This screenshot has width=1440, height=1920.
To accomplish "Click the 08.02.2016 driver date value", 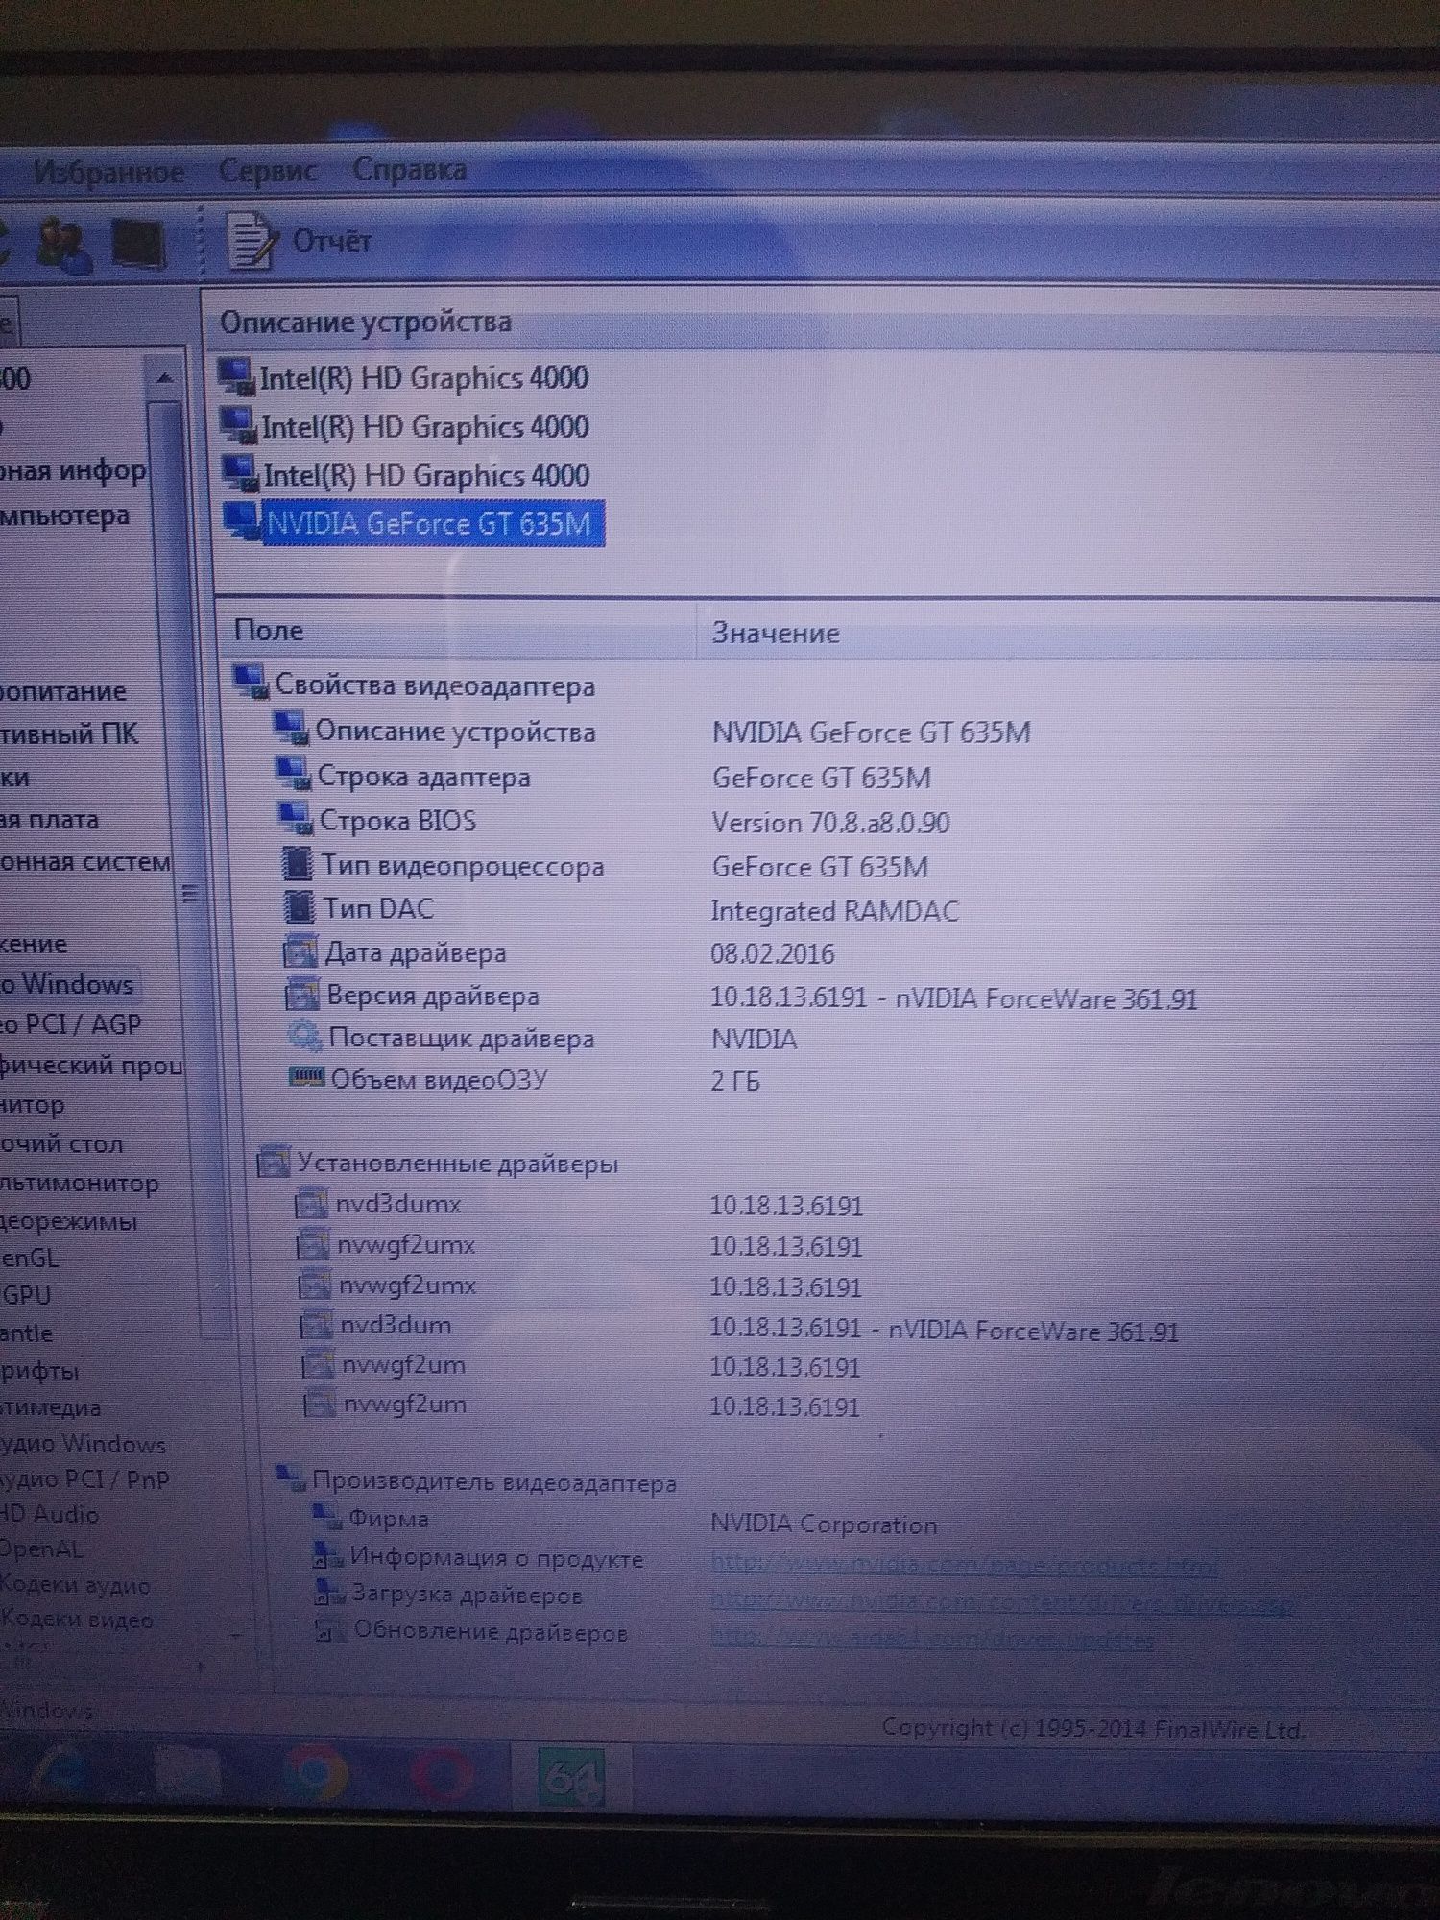I will click(x=772, y=954).
